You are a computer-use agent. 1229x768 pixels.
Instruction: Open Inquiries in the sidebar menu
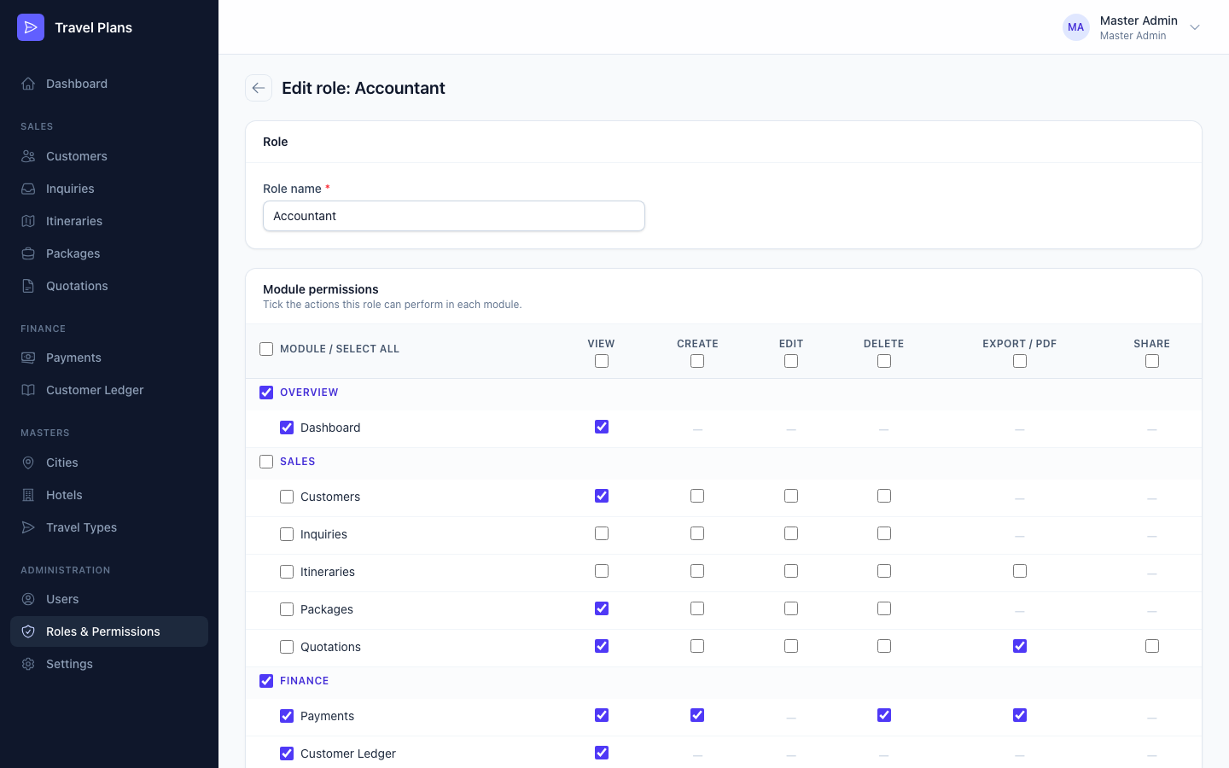point(109,189)
